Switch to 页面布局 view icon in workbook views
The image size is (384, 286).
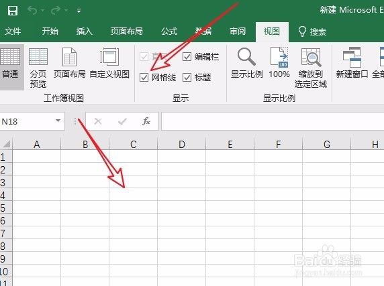pyautogui.click(x=70, y=63)
